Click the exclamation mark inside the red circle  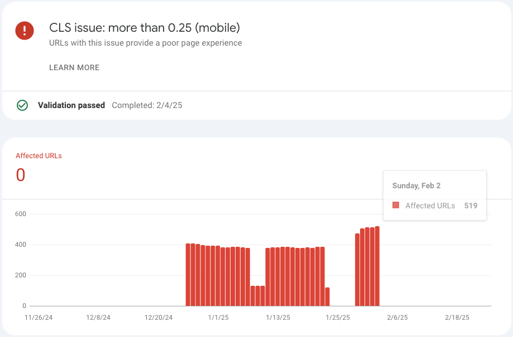(24, 31)
